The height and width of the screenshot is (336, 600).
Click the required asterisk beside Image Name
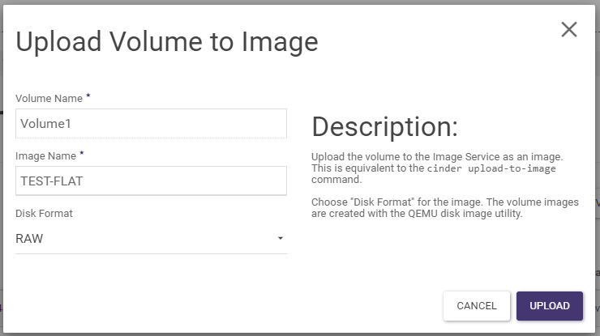(82, 153)
